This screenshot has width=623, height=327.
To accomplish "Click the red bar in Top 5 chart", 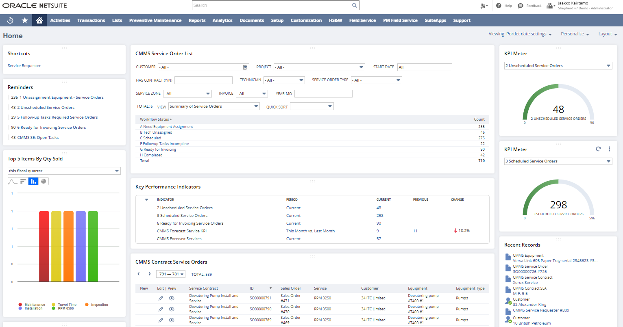I will pyautogui.click(x=44, y=246).
